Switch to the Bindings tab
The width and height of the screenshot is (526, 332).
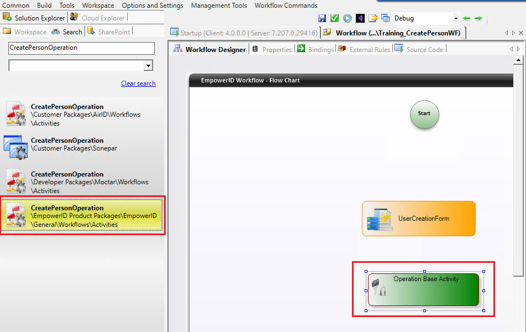point(315,49)
